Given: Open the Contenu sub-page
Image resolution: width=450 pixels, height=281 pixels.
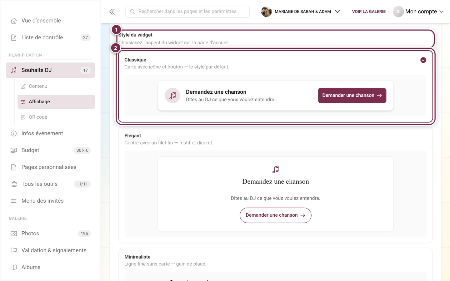Looking at the screenshot, I should [x=56, y=86].
